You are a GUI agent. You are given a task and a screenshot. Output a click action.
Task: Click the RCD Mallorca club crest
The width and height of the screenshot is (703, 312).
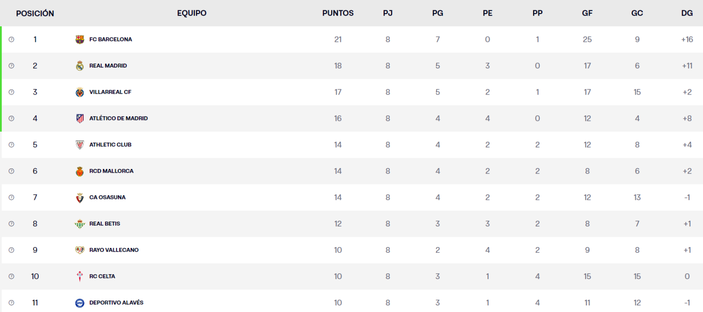[80, 171]
